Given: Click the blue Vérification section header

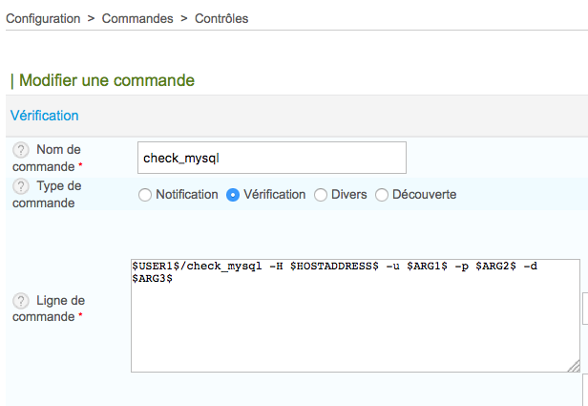Looking at the screenshot, I should (x=44, y=116).
